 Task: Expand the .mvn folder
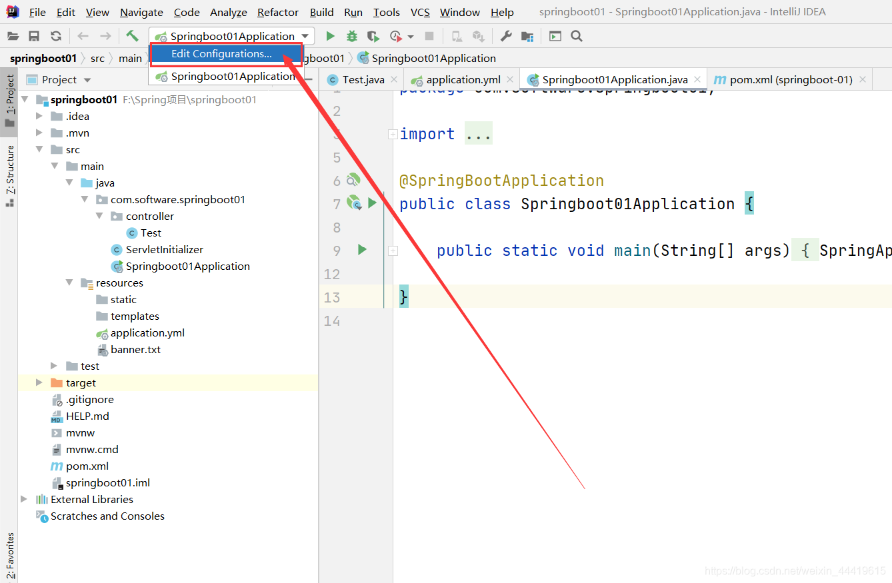(x=39, y=133)
